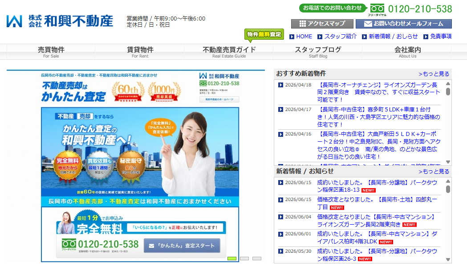Screen dimensions: 467x271
Task: Select スタッフブログ menu item
Action: 318,52
